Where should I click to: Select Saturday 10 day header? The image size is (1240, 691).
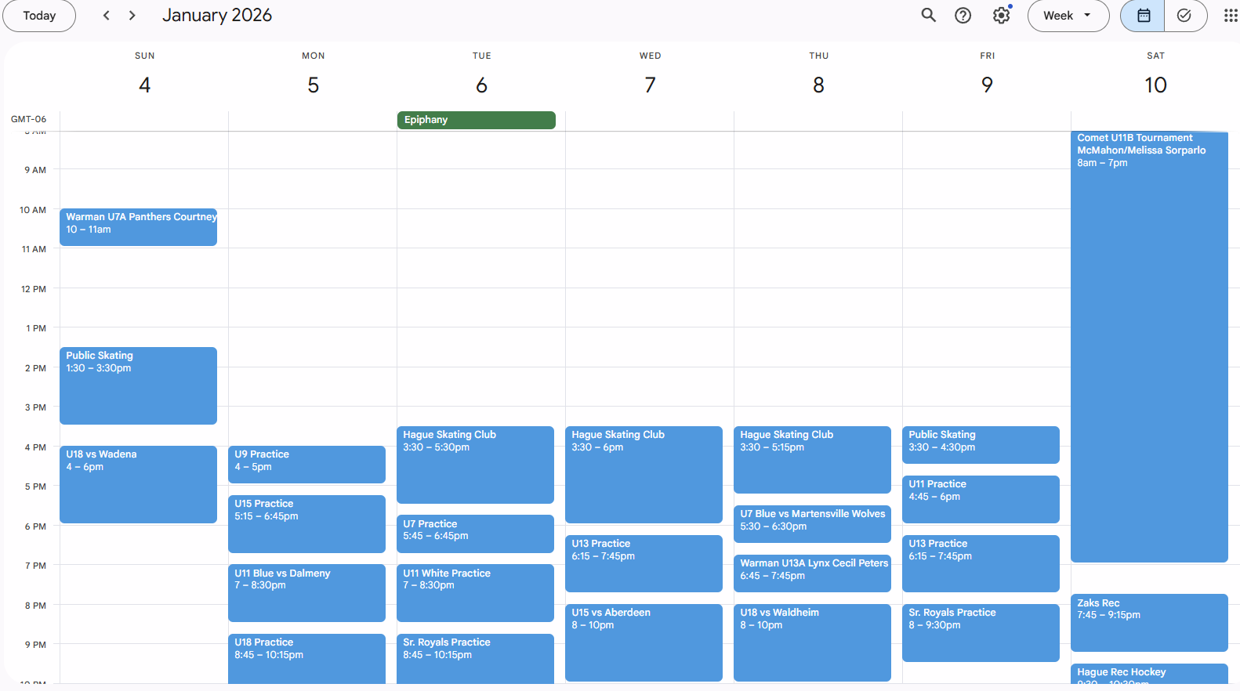[1155, 85]
